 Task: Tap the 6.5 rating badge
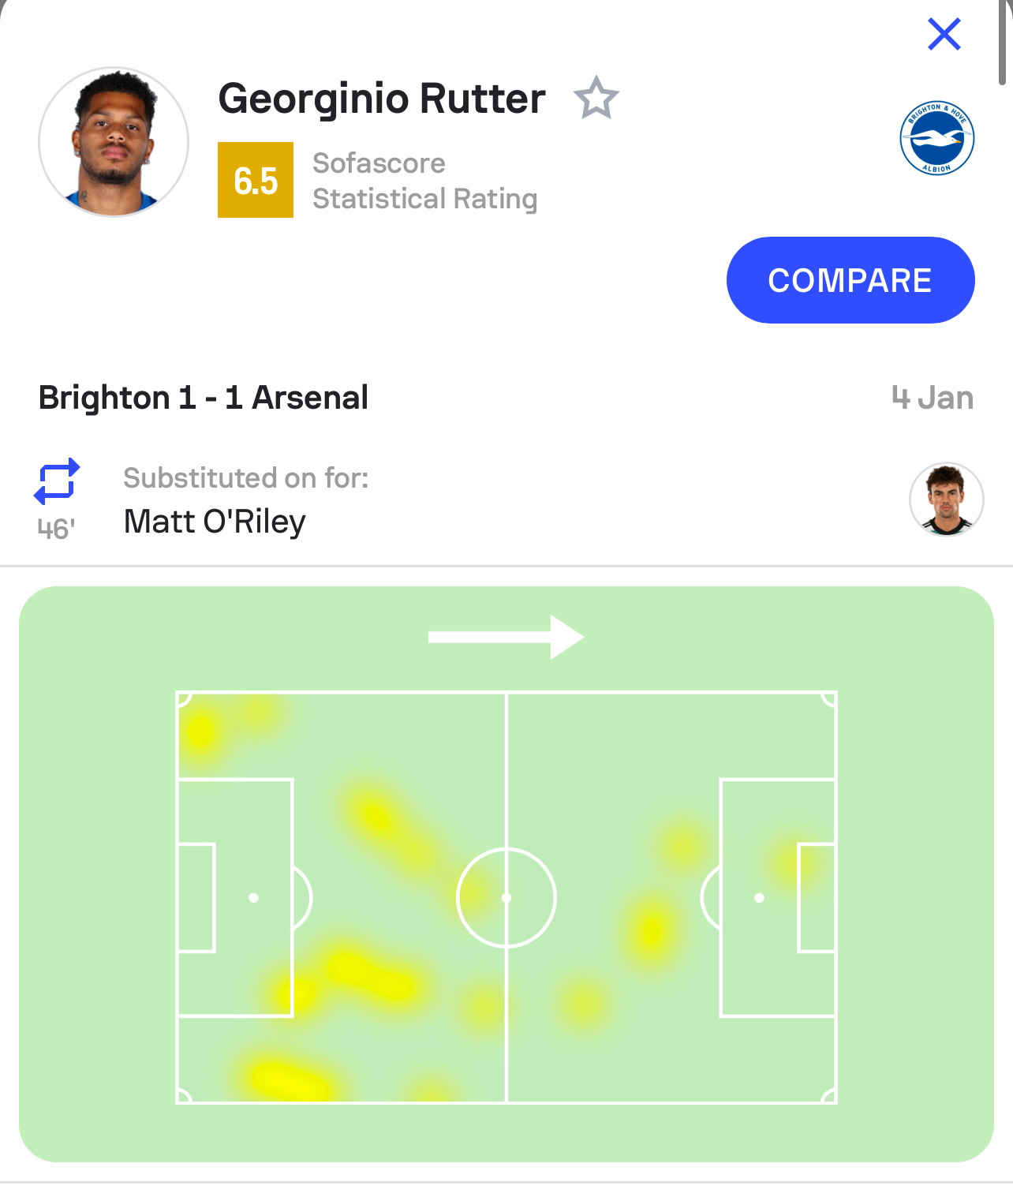click(256, 180)
